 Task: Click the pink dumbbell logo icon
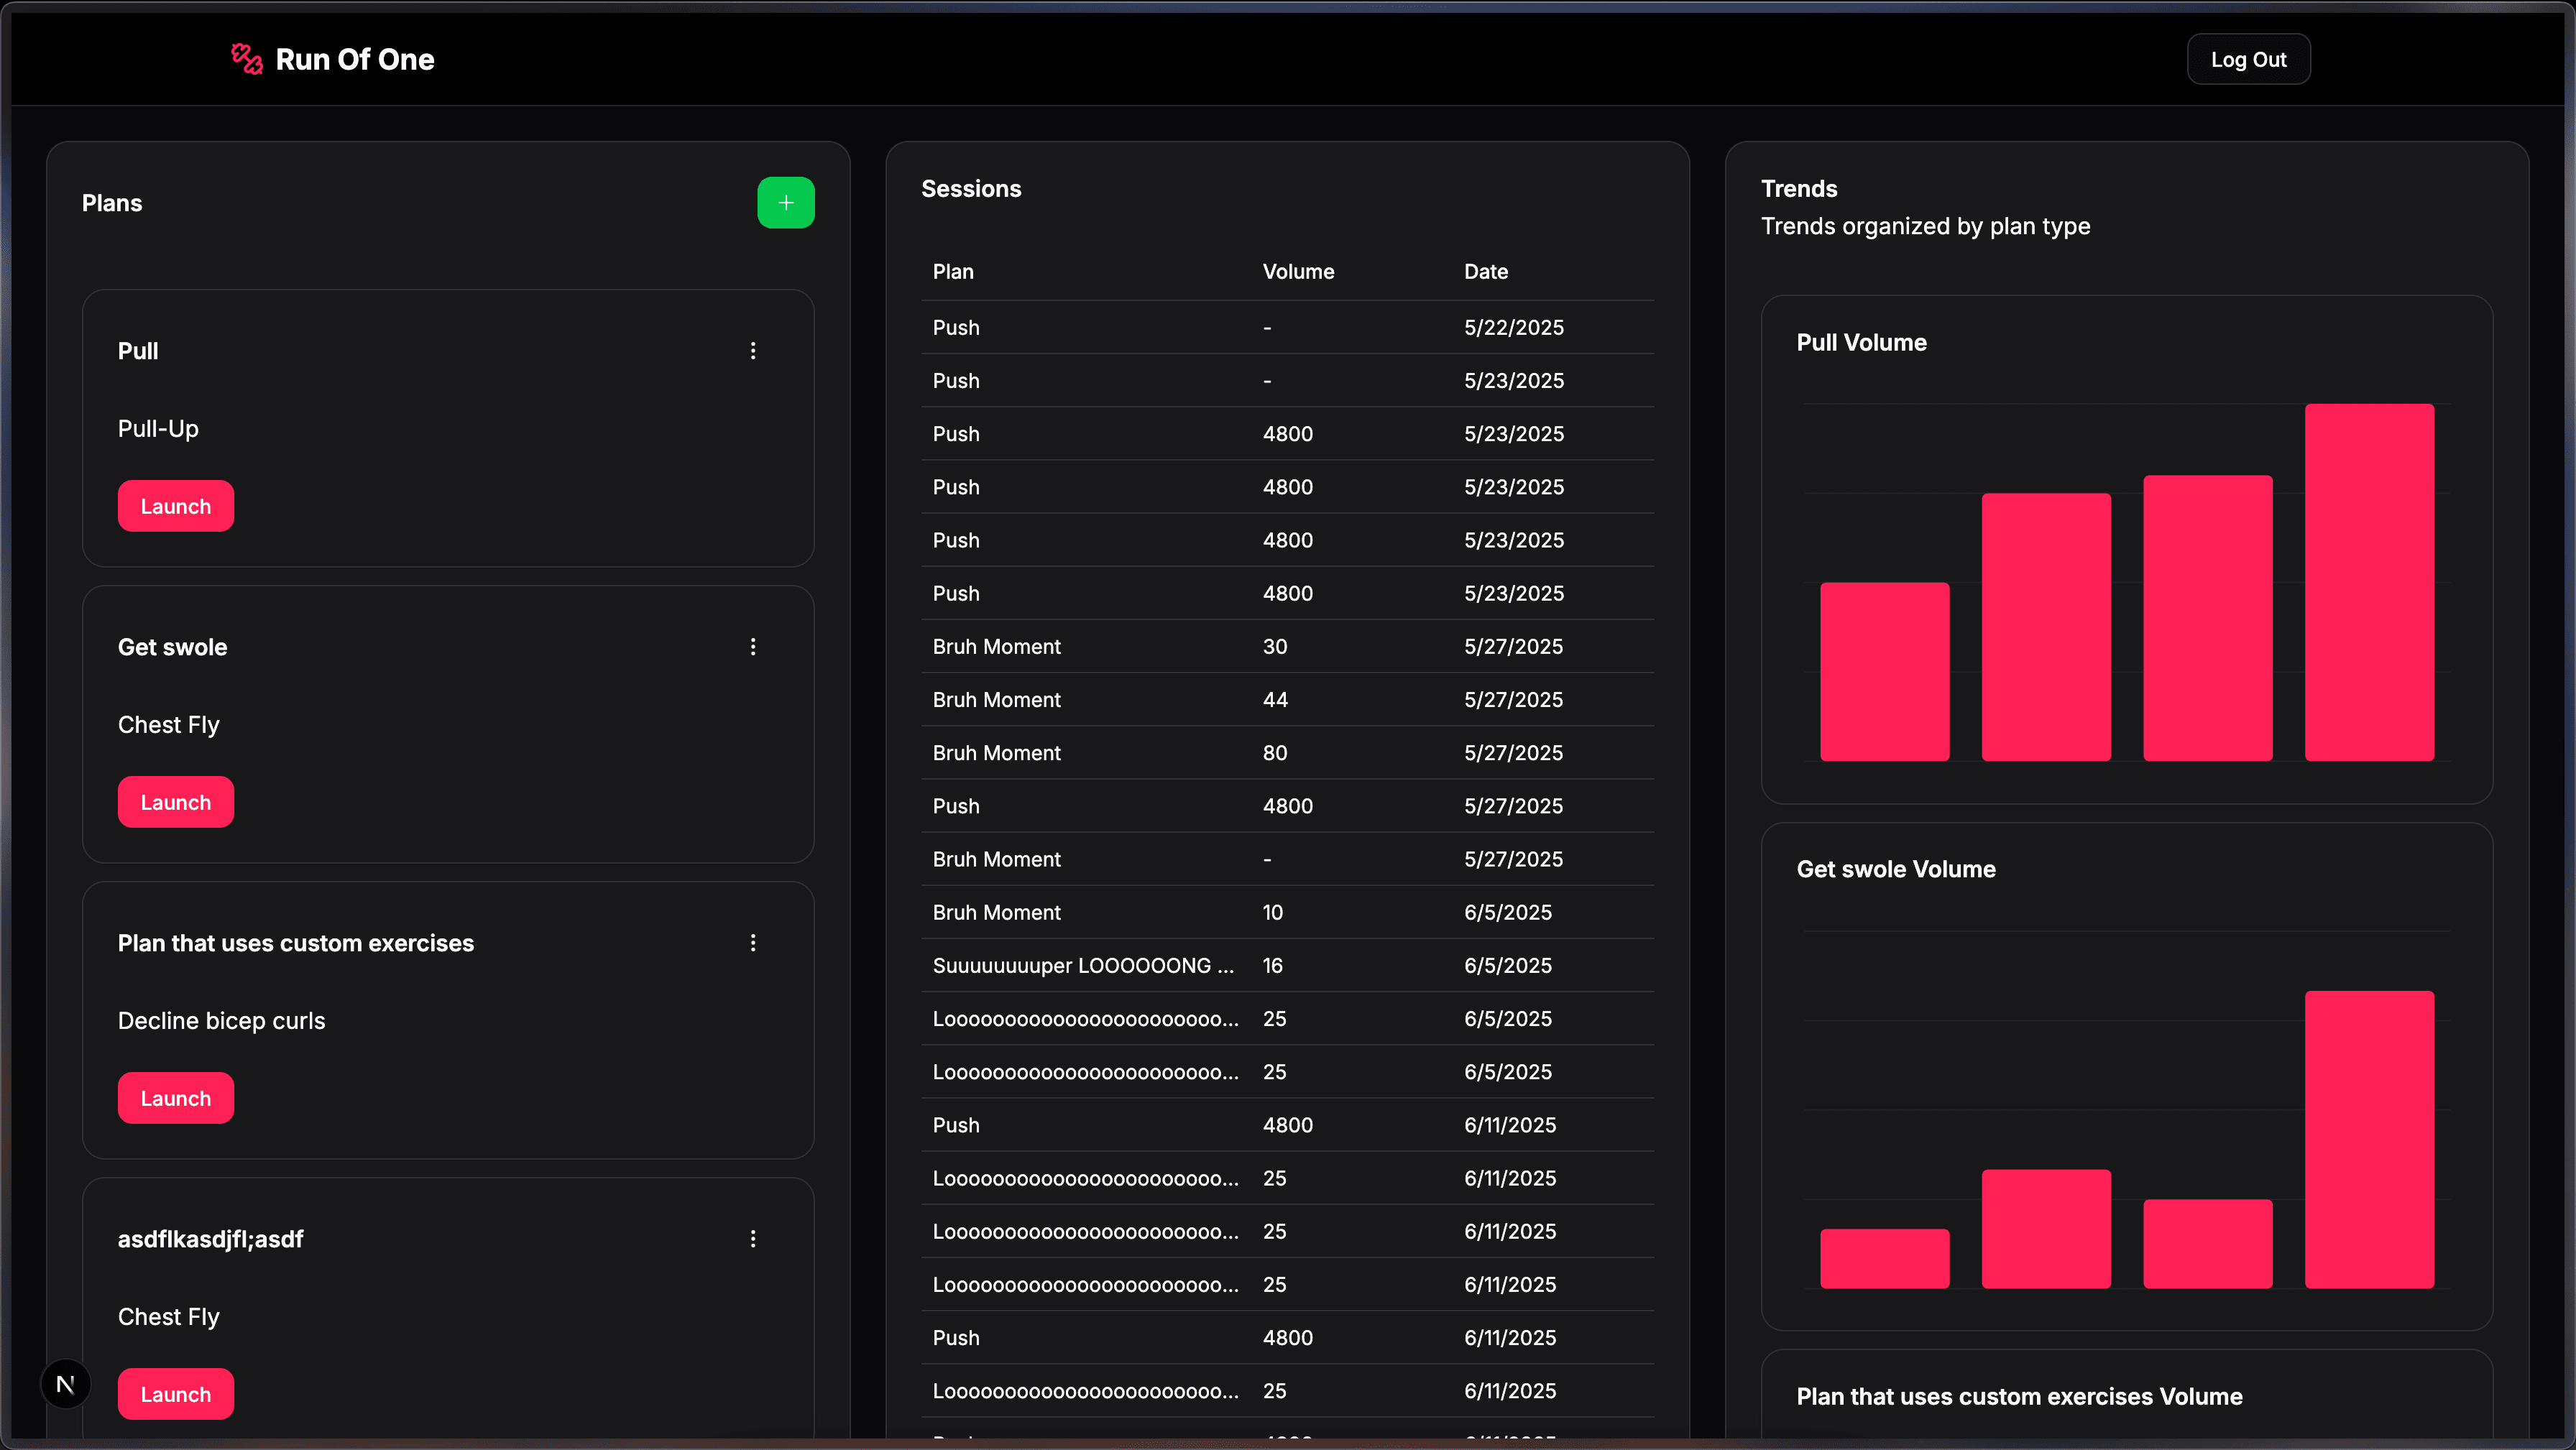click(246, 58)
